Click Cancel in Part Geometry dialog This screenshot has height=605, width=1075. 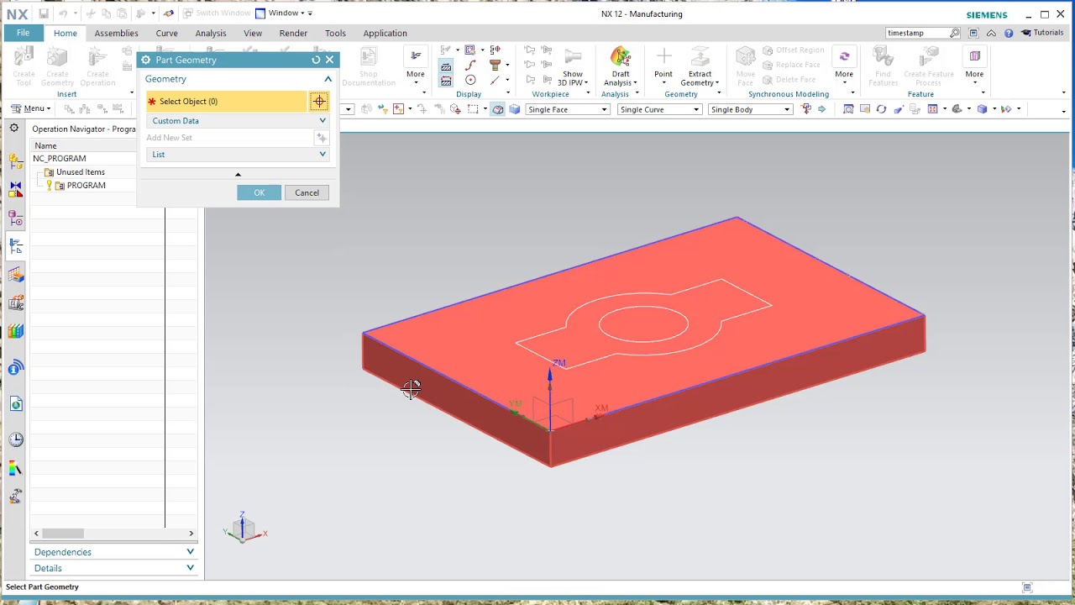click(x=307, y=192)
